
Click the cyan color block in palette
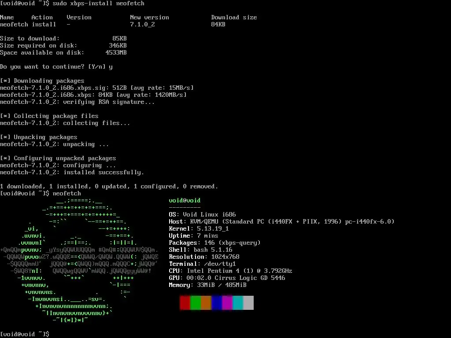tap(238, 303)
